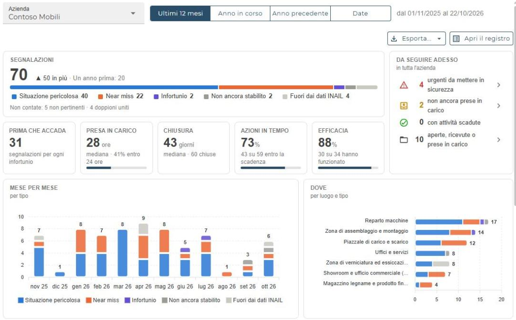
Task: Click the download icon on Esporta button
Action: tap(394, 38)
